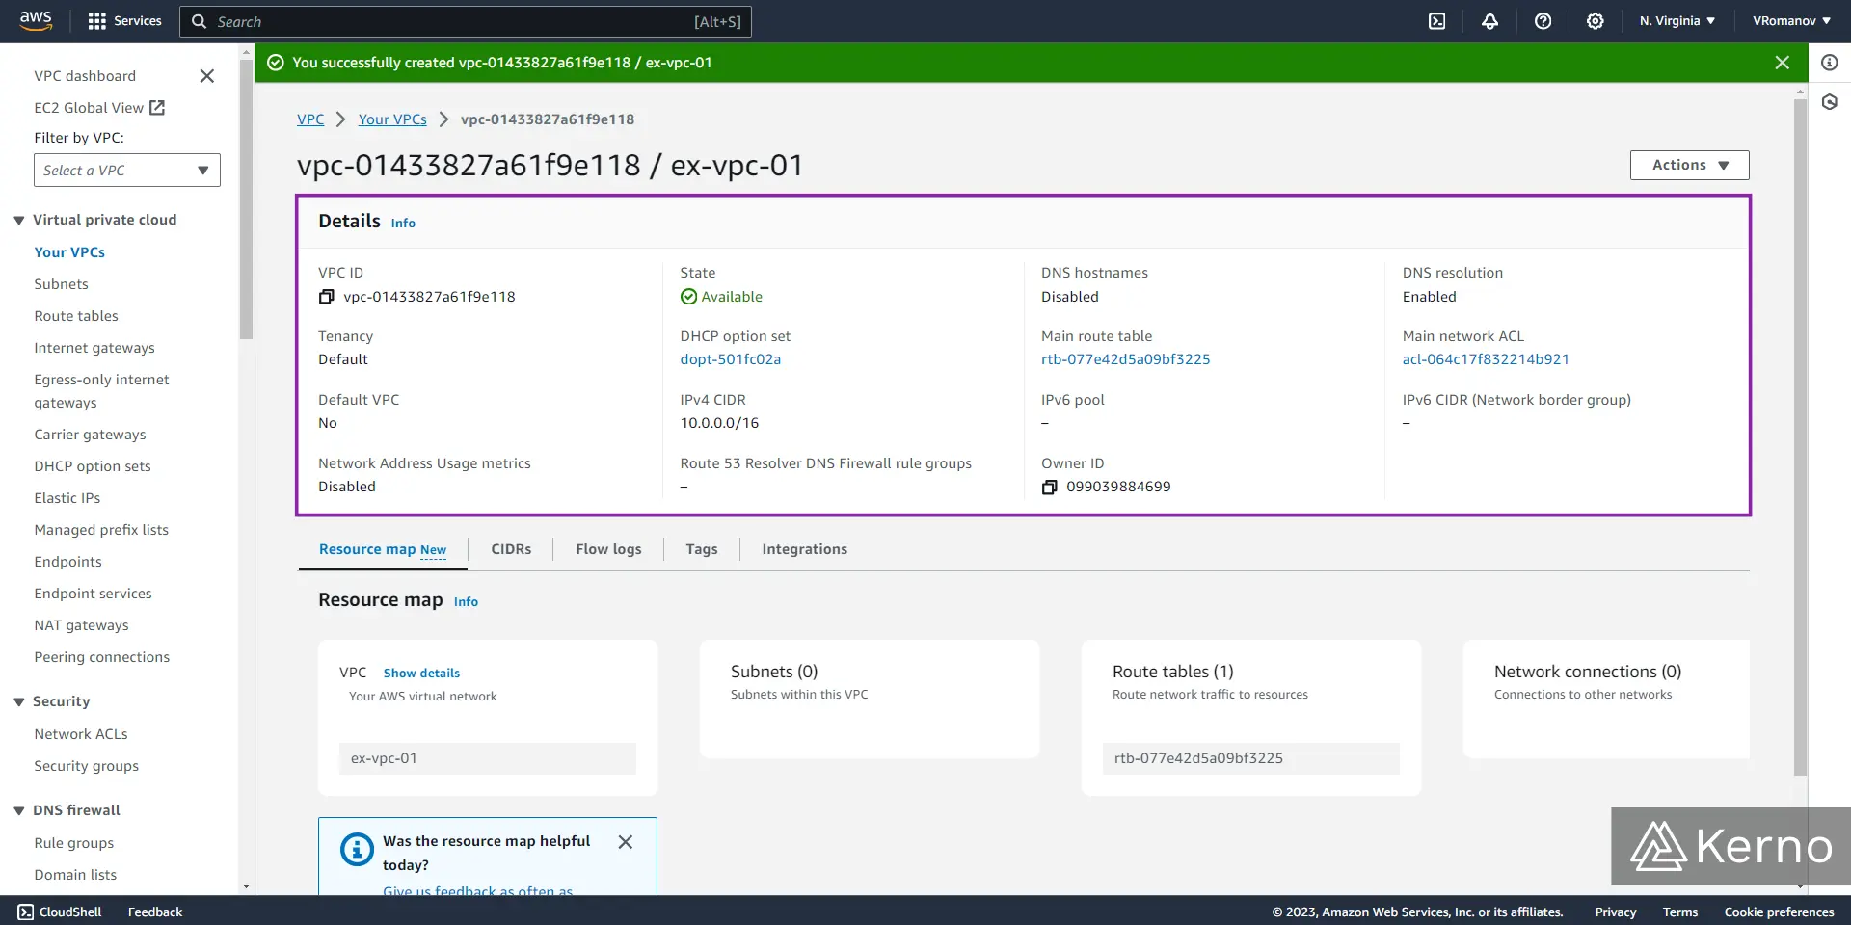The width and height of the screenshot is (1851, 925).
Task: Click the AWS logo home icon
Action: click(x=36, y=21)
